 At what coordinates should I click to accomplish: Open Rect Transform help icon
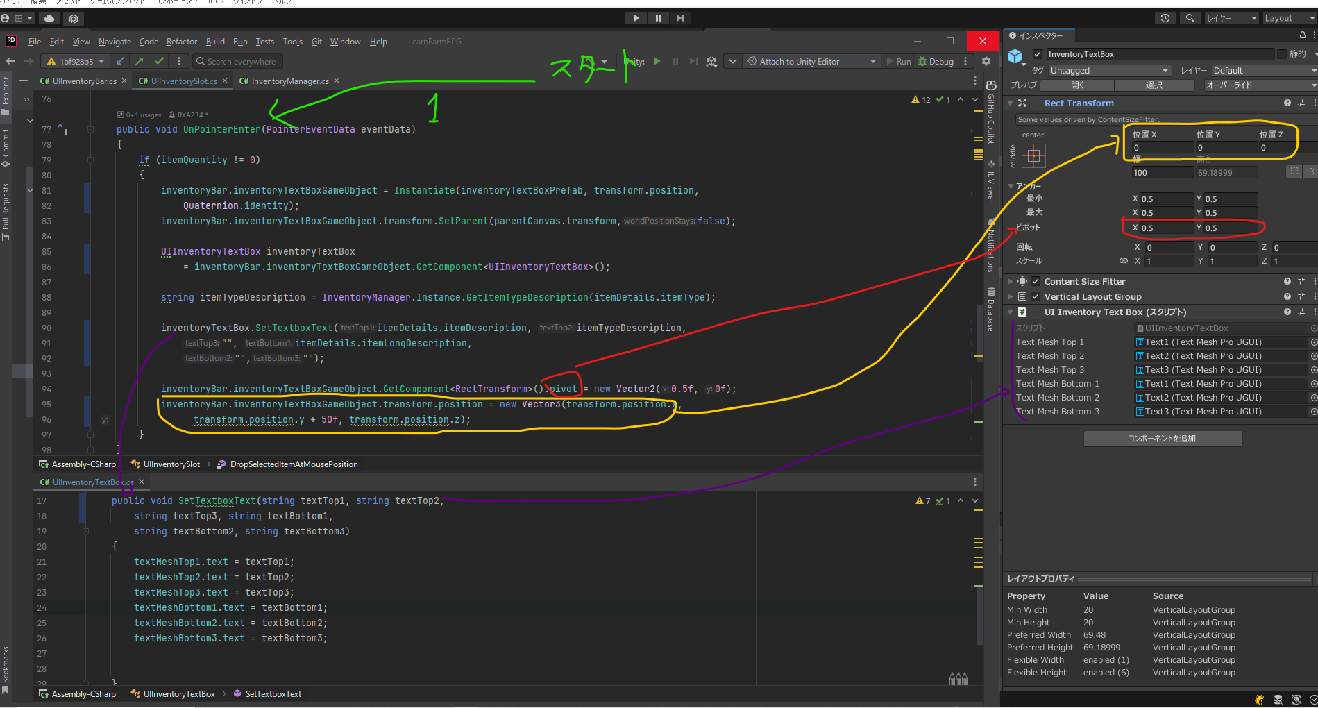click(x=1287, y=103)
